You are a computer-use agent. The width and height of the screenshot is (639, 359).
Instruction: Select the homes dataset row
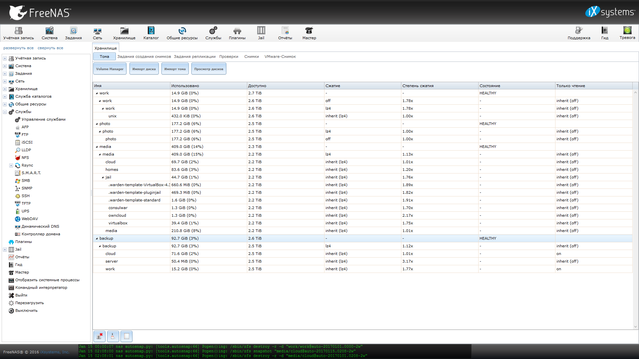pyautogui.click(x=362, y=170)
